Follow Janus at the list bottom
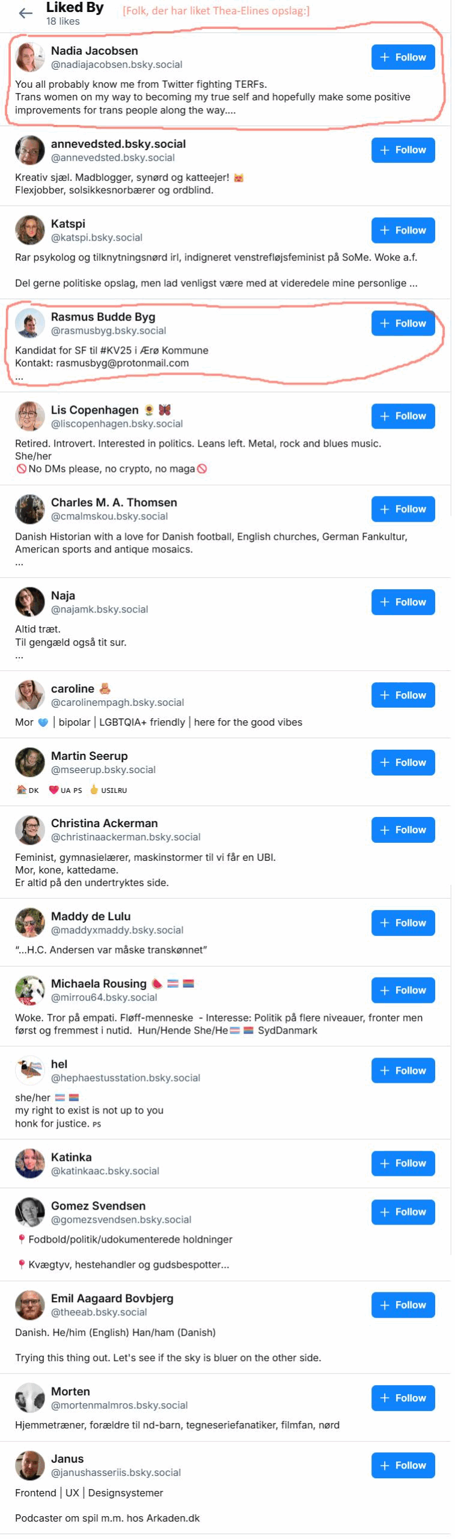The width and height of the screenshot is (455, 1539). (403, 1465)
